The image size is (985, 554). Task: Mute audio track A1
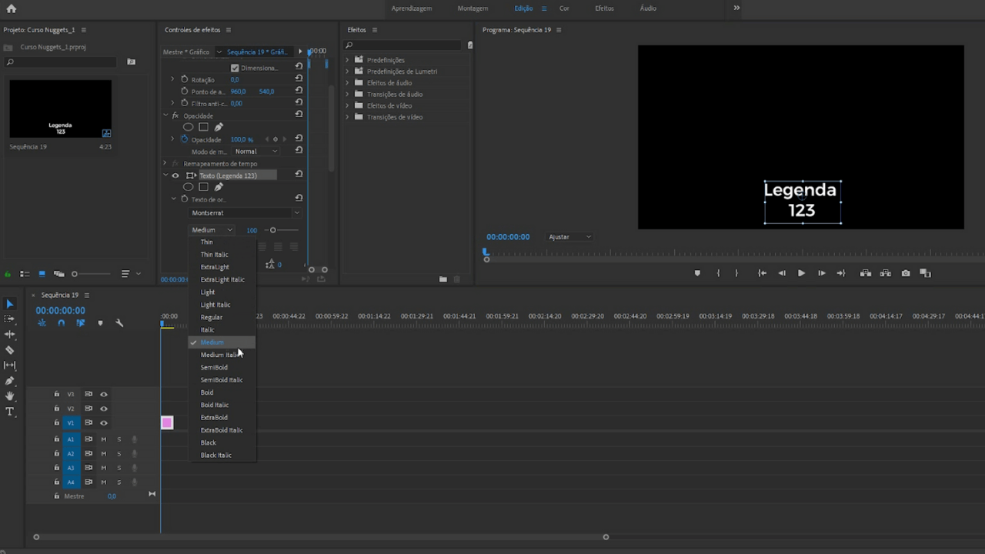point(104,439)
